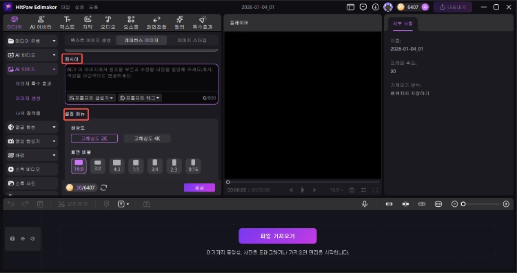The width and height of the screenshot is (517, 273).
Task: Select the 고해상도 2K resolution option
Action: click(94, 139)
